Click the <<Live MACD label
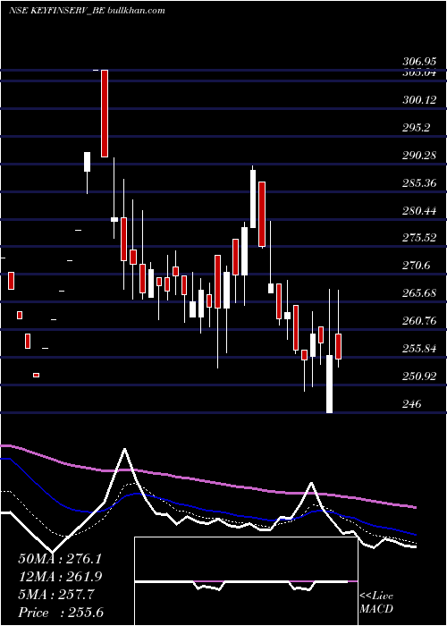Image resolution: width=447 pixels, height=626 pixels. coord(376,602)
